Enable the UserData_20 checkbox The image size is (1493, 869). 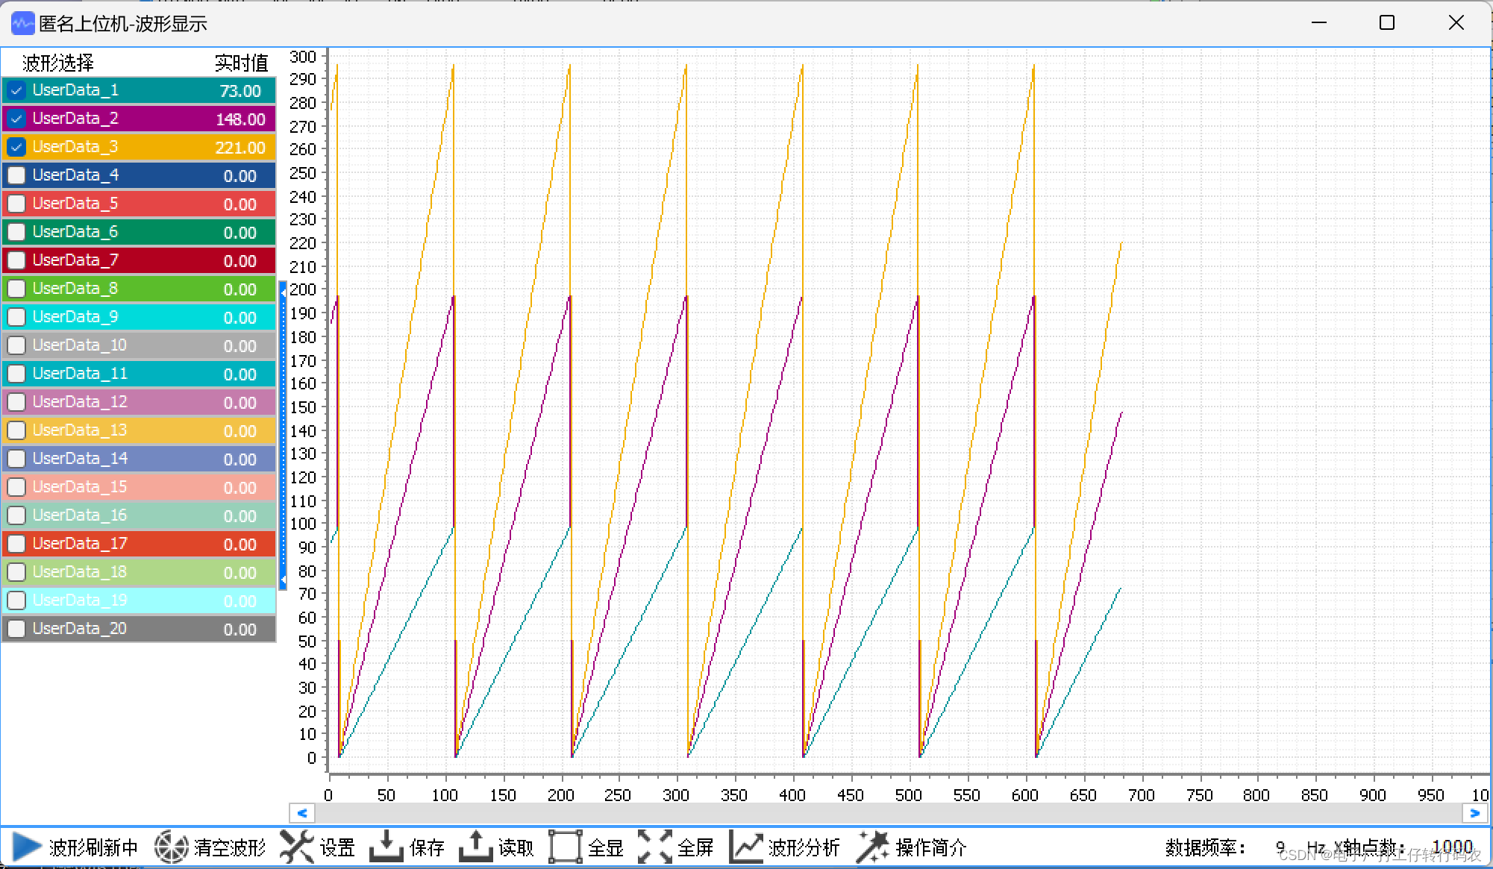16,629
